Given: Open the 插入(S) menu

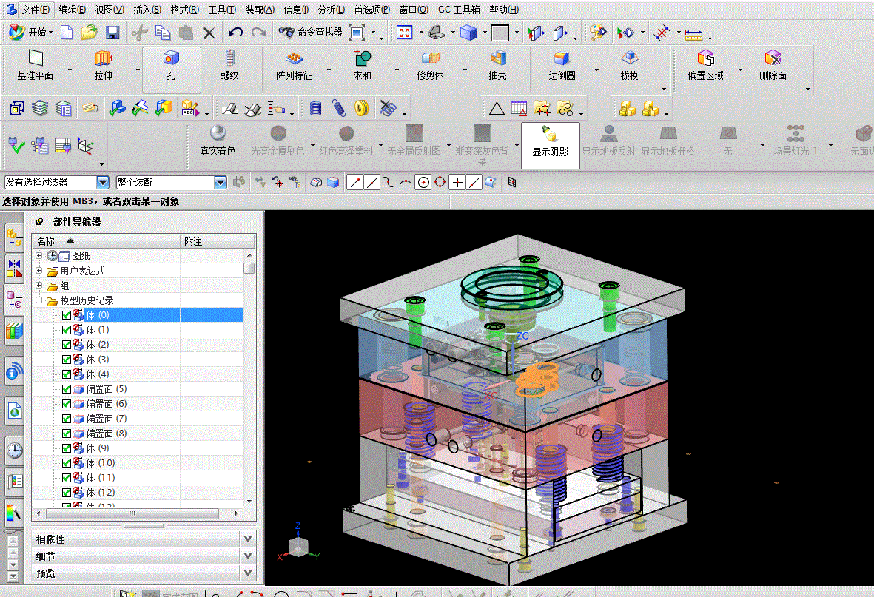Looking at the screenshot, I should 147,10.
